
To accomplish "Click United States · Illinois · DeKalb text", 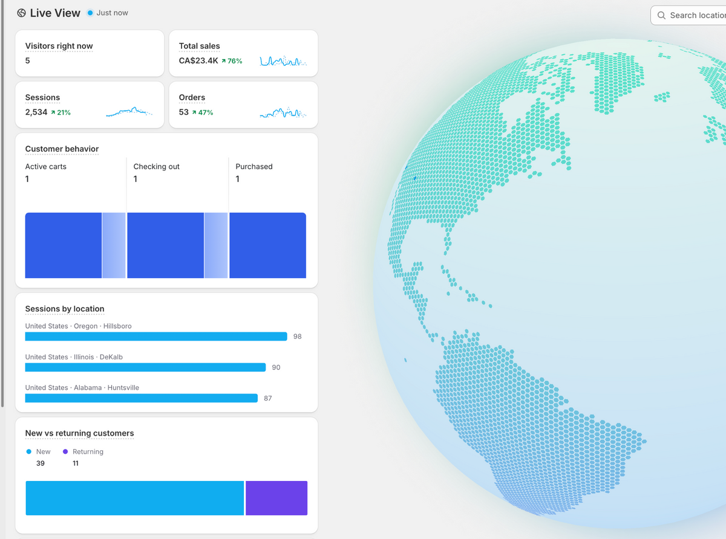I will (x=74, y=357).
